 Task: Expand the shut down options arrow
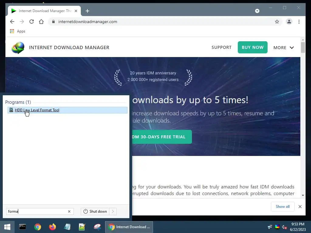[x=113, y=211]
